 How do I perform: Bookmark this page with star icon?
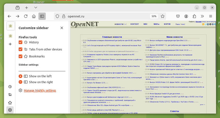pyautogui.click(x=162, y=16)
